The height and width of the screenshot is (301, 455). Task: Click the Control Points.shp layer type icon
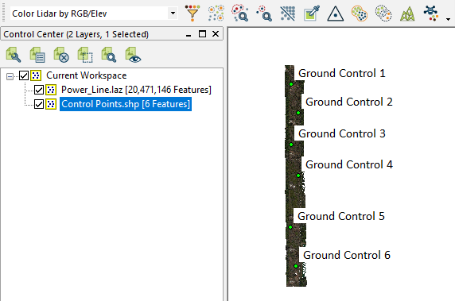tap(51, 104)
